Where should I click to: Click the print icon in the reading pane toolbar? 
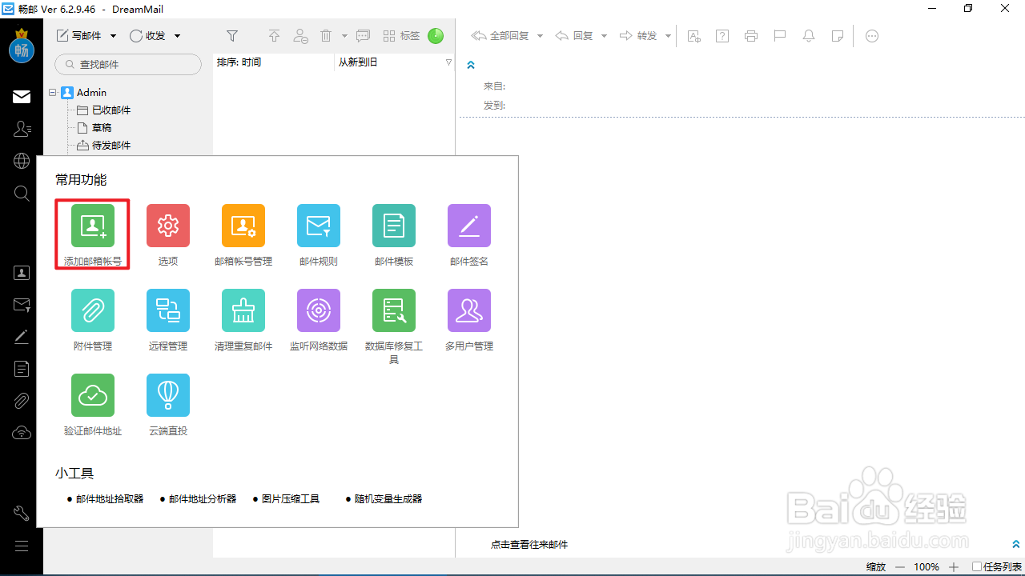tap(750, 36)
